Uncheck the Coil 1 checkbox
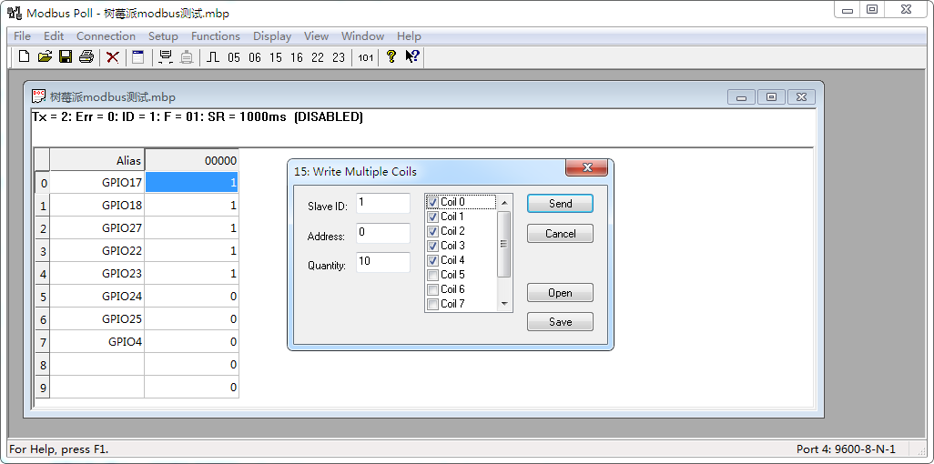 click(433, 217)
